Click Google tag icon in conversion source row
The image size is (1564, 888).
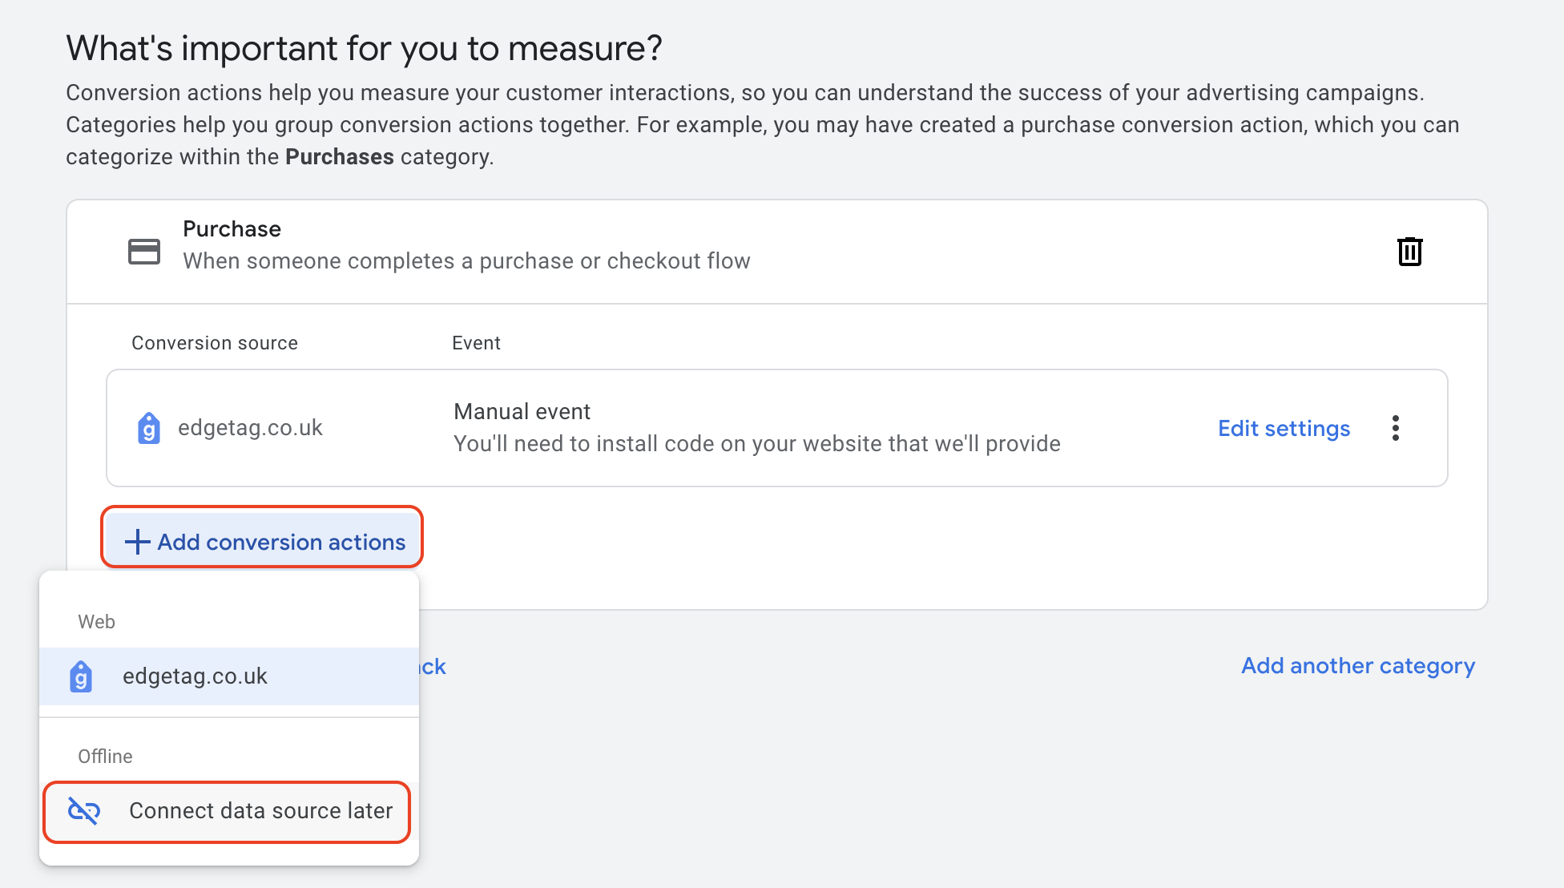[149, 428]
